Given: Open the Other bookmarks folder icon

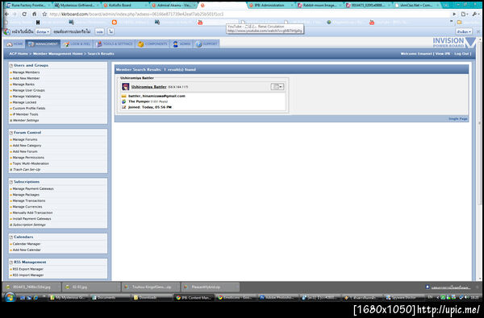Looking at the screenshot, I should (459, 23).
